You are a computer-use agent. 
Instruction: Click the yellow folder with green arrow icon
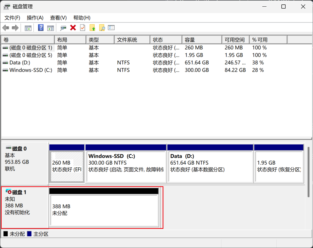93,28
